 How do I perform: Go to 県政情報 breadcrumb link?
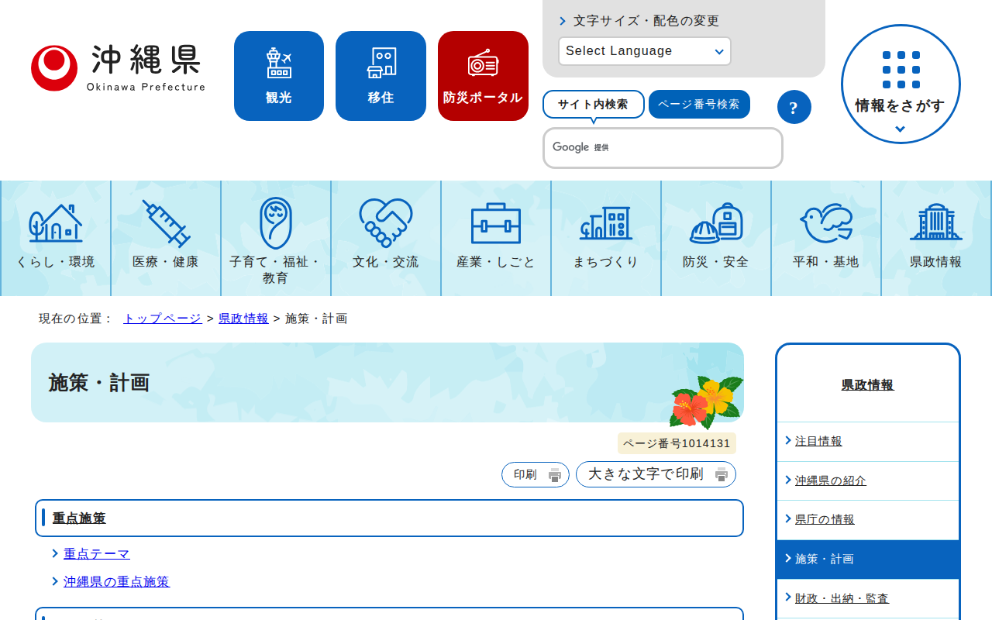pos(243,319)
